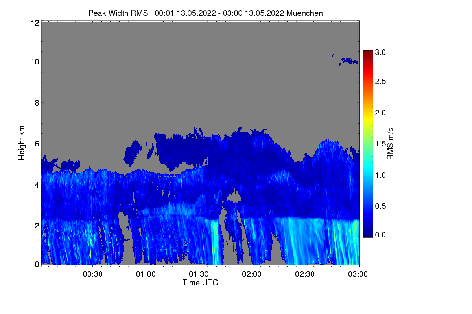This screenshot has height=314, width=472.
Task: Click the 00:30 time axis label
Action: [93, 274]
